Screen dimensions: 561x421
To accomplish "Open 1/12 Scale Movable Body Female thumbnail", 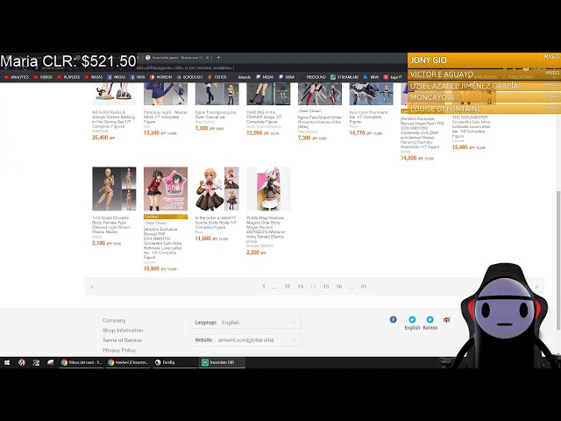I will coord(114,189).
